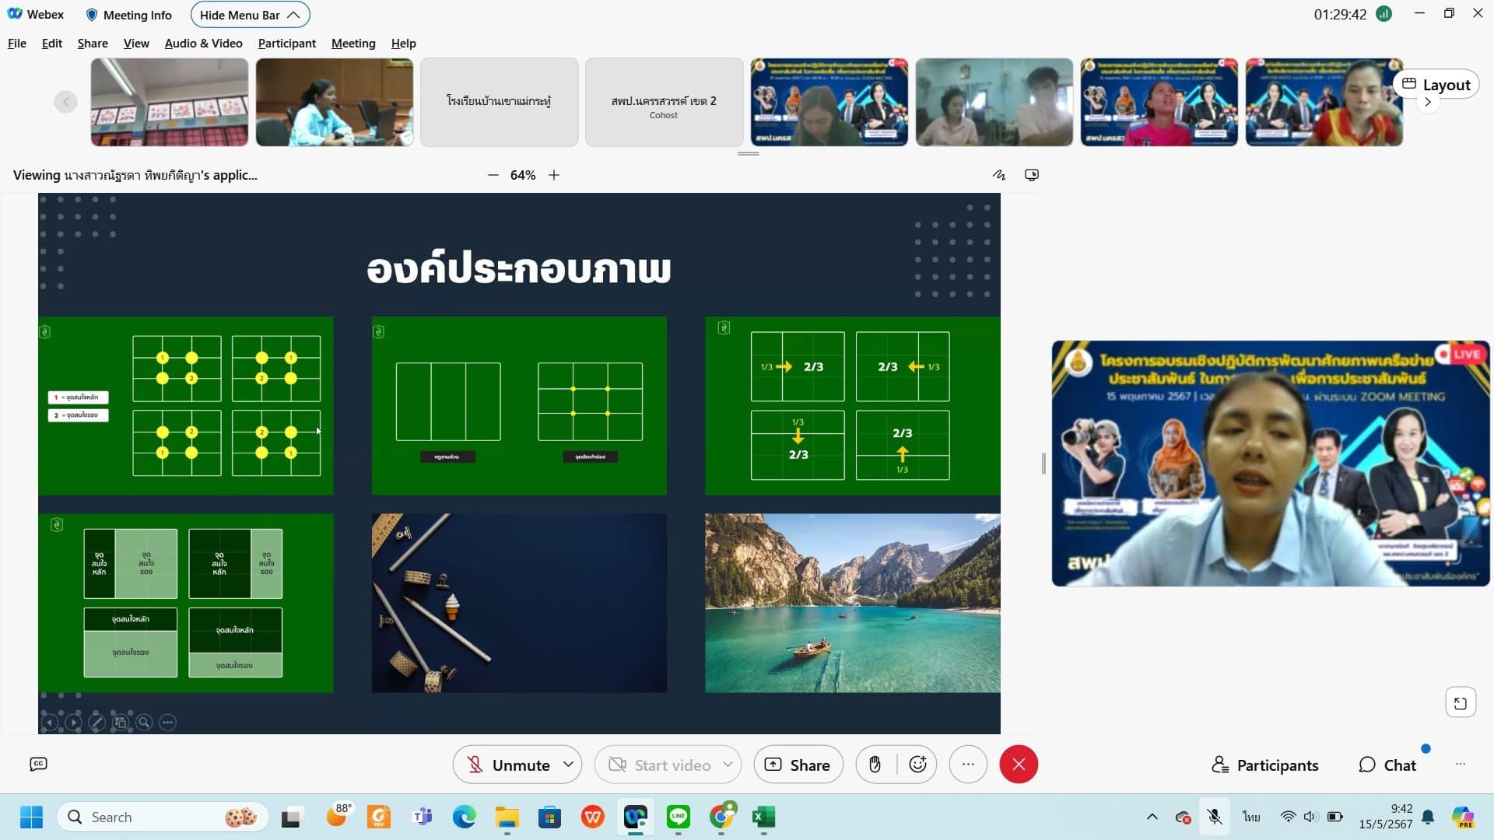
Task: Expand audio options arrow beside Unmute
Action: point(569,765)
